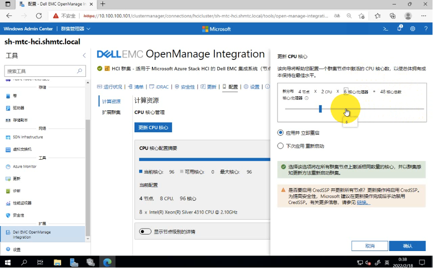Open the notifications bell in header
The height and width of the screenshot is (268, 433).
399,28
